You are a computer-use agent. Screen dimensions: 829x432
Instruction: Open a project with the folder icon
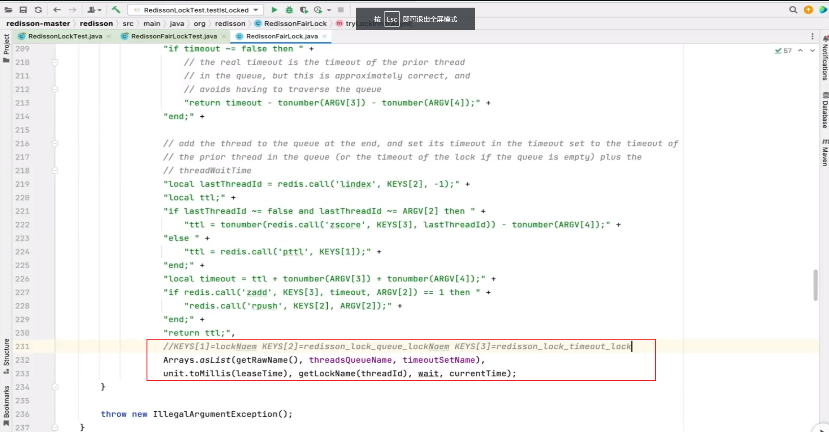click(9, 9)
